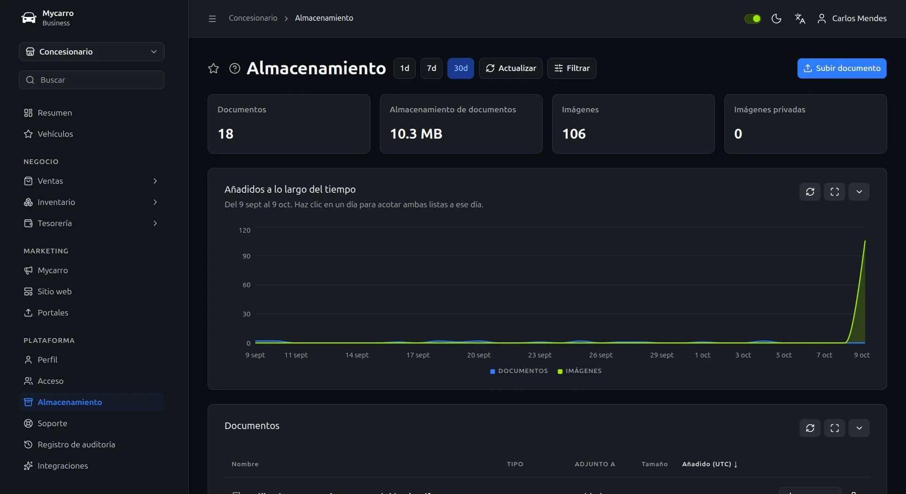Sort by Tamaño column header
Image resolution: width=906 pixels, height=494 pixels.
654,464
